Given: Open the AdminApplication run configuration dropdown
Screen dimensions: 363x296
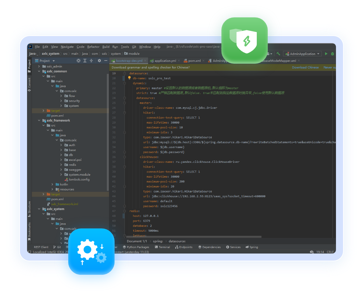Looking at the screenshot, I should pos(302,54).
